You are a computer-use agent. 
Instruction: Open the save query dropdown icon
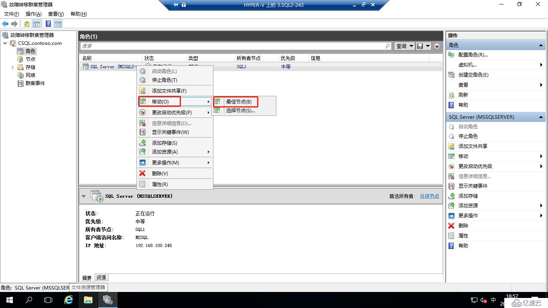(x=424, y=46)
